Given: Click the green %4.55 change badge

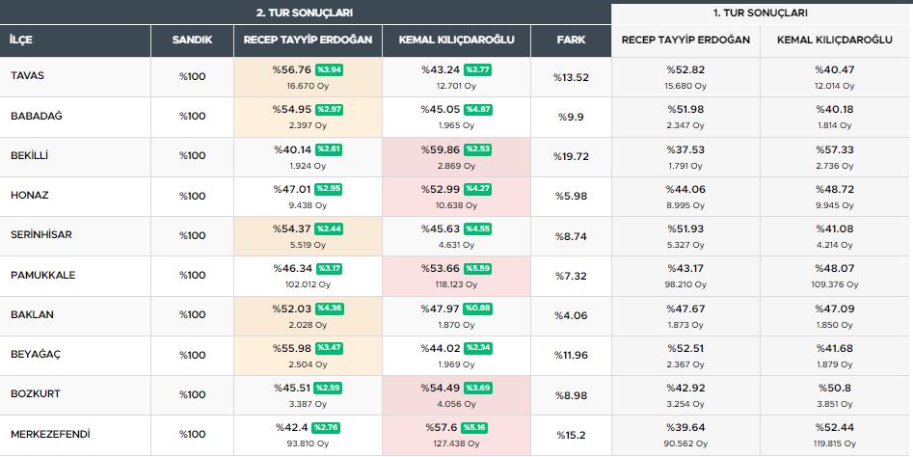Looking at the screenshot, I should [478, 228].
